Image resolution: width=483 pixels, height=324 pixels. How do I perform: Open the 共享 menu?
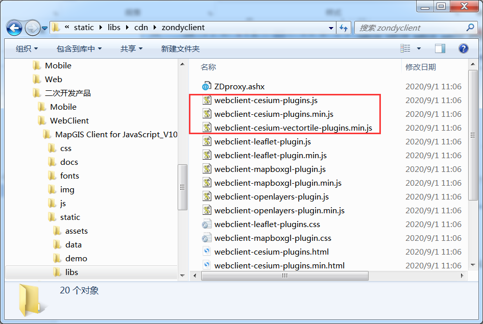(132, 48)
